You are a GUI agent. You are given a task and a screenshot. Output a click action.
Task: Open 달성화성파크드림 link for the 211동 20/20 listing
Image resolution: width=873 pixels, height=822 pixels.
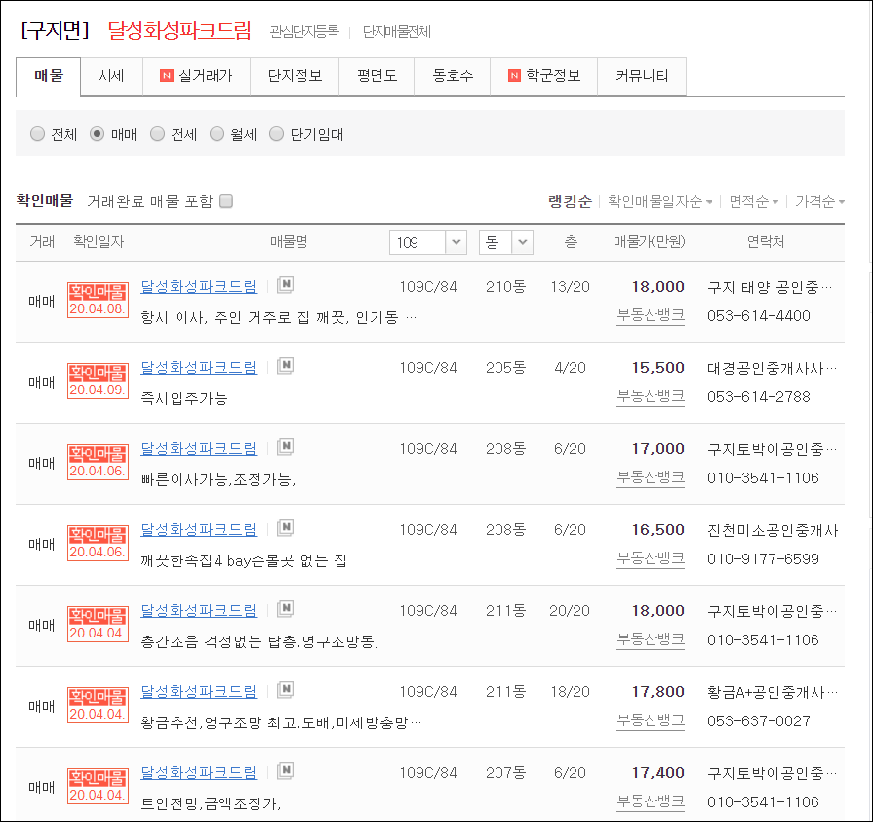pos(199,611)
